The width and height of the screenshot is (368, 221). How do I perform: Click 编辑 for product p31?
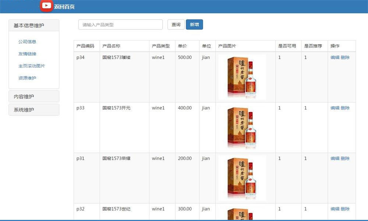[x=335, y=158]
